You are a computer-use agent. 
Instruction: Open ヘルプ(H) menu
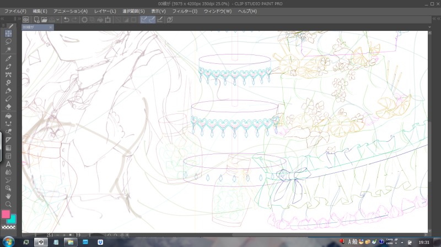point(247,11)
